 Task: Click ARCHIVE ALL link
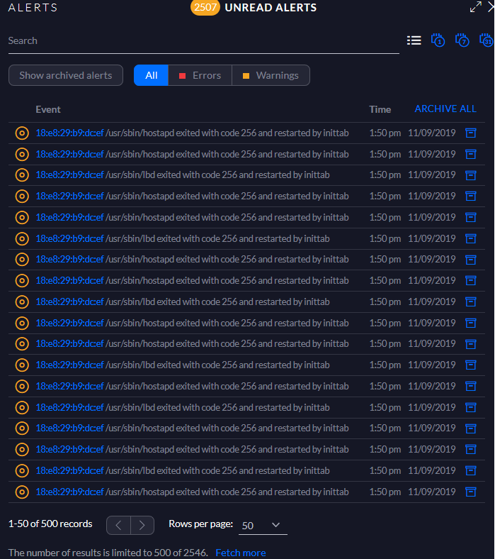445,109
